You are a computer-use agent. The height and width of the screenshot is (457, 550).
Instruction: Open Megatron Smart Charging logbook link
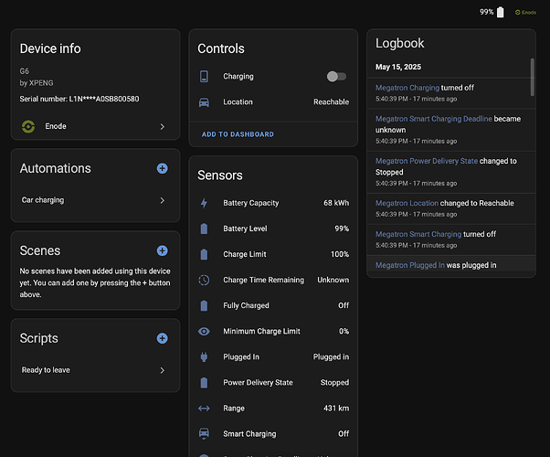click(418, 234)
